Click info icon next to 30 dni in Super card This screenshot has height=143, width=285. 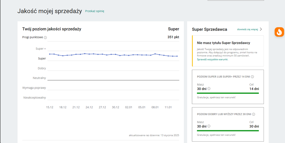209,89
